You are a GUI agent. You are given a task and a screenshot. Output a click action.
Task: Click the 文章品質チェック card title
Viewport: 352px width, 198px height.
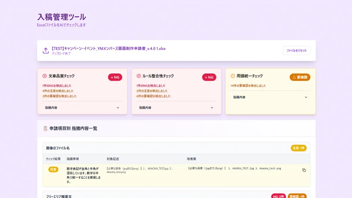[x=62, y=76]
